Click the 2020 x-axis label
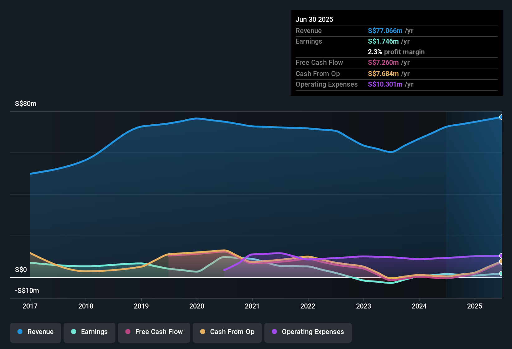 click(x=197, y=306)
